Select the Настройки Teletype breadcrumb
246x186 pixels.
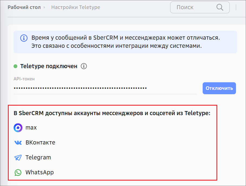(x=76, y=7)
